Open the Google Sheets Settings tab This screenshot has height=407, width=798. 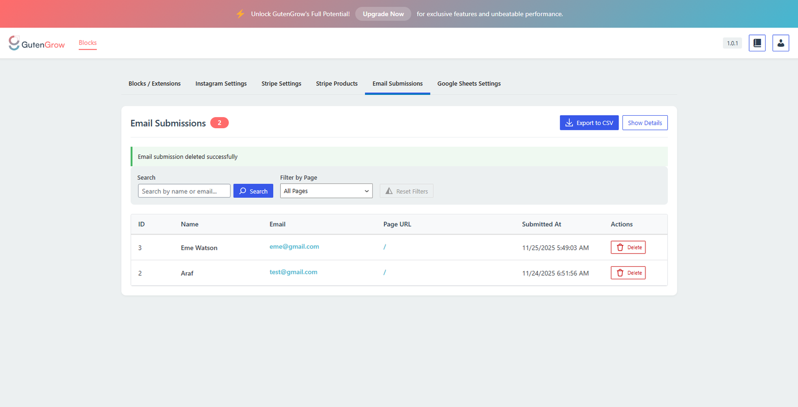pyautogui.click(x=469, y=84)
